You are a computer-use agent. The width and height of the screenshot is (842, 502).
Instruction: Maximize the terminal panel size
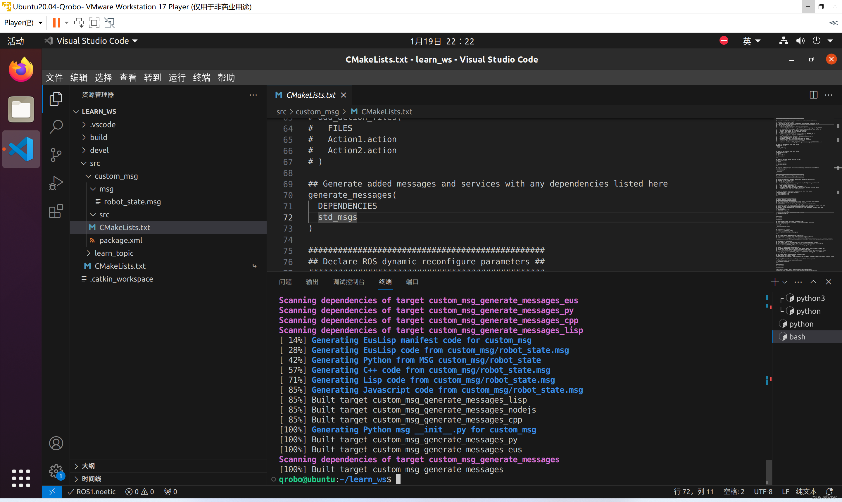click(x=813, y=282)
